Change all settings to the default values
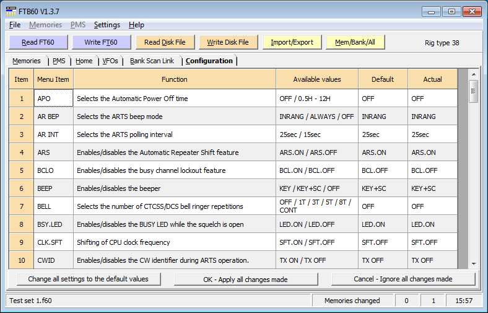 (88, 279)
